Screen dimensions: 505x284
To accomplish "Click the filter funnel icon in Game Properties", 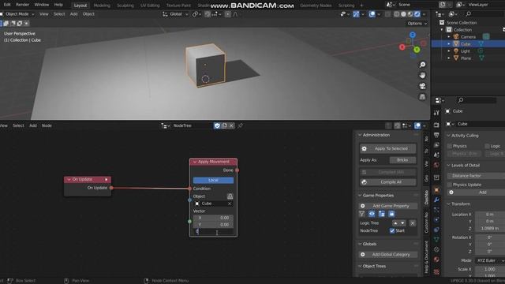I will click(362, 214).
